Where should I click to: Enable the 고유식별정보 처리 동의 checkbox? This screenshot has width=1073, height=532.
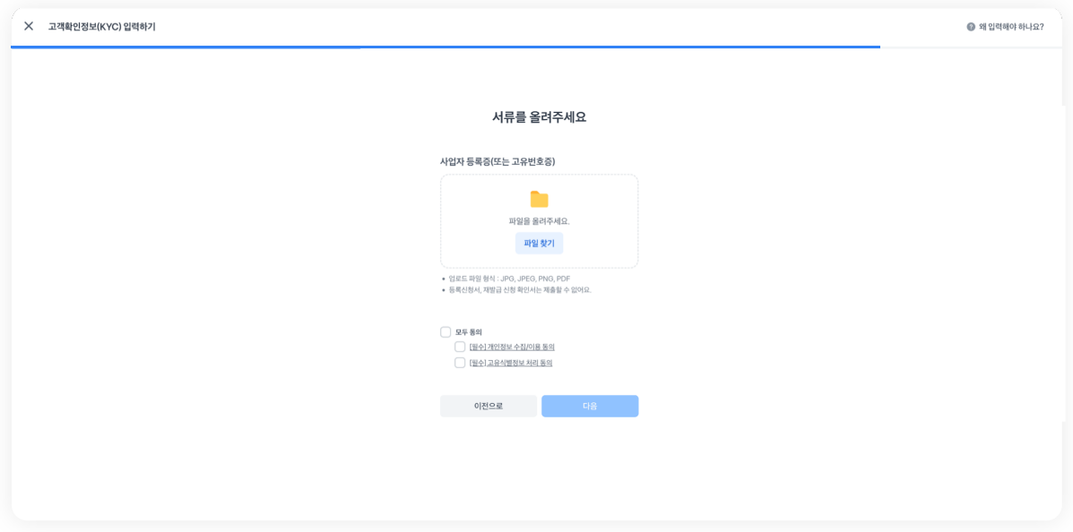tap(460, 363)
